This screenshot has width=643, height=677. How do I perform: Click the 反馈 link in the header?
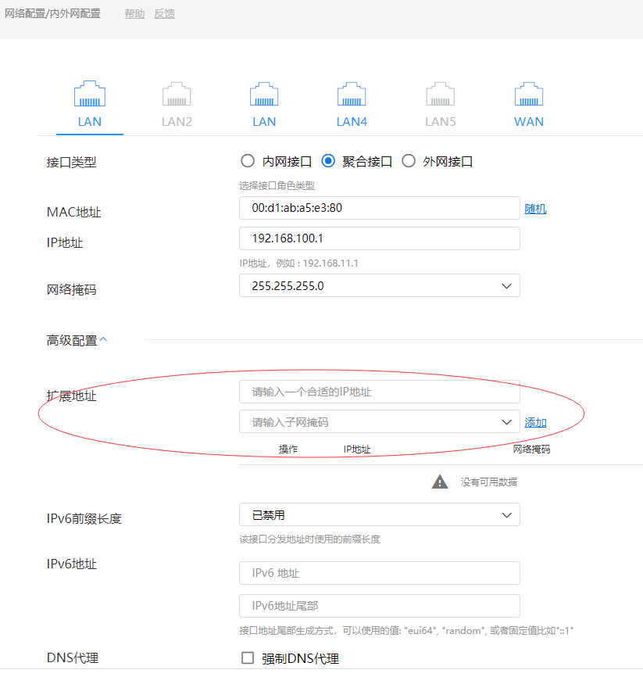click(x=164, y=13)
